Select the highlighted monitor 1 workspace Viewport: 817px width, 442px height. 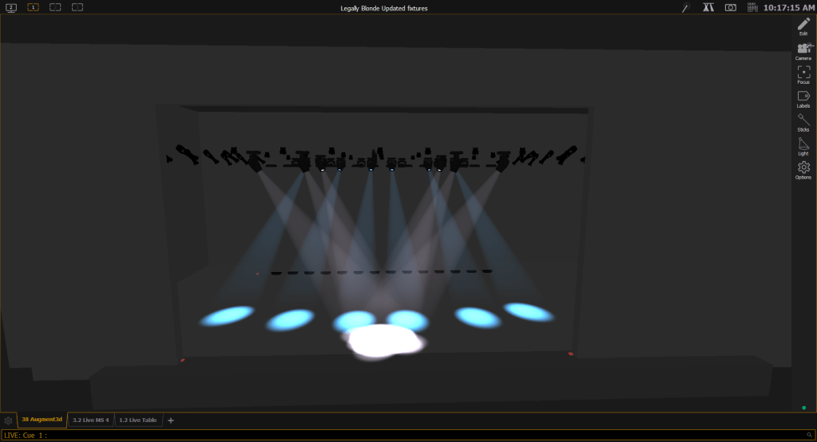[x=33, y=7]
